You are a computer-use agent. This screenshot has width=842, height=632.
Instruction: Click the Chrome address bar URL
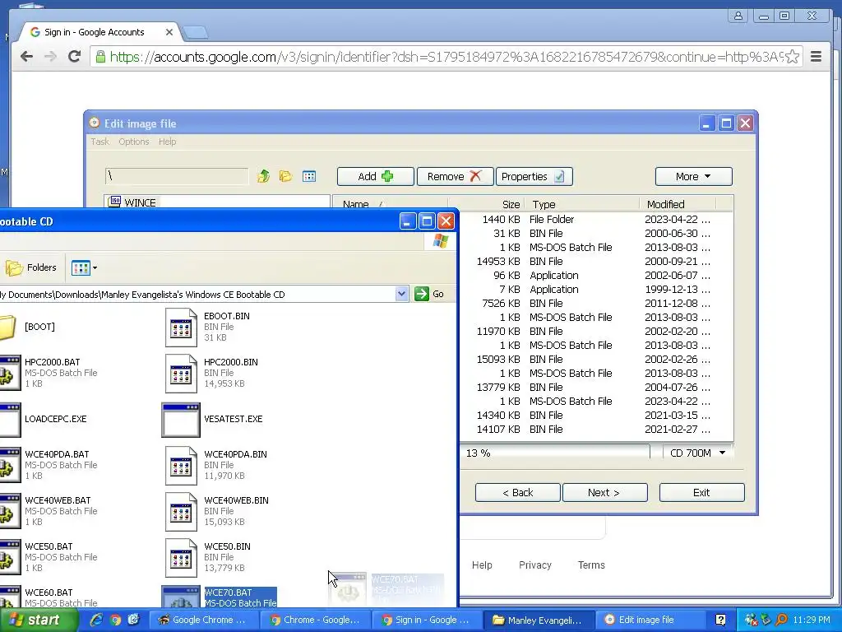(445, 57)
